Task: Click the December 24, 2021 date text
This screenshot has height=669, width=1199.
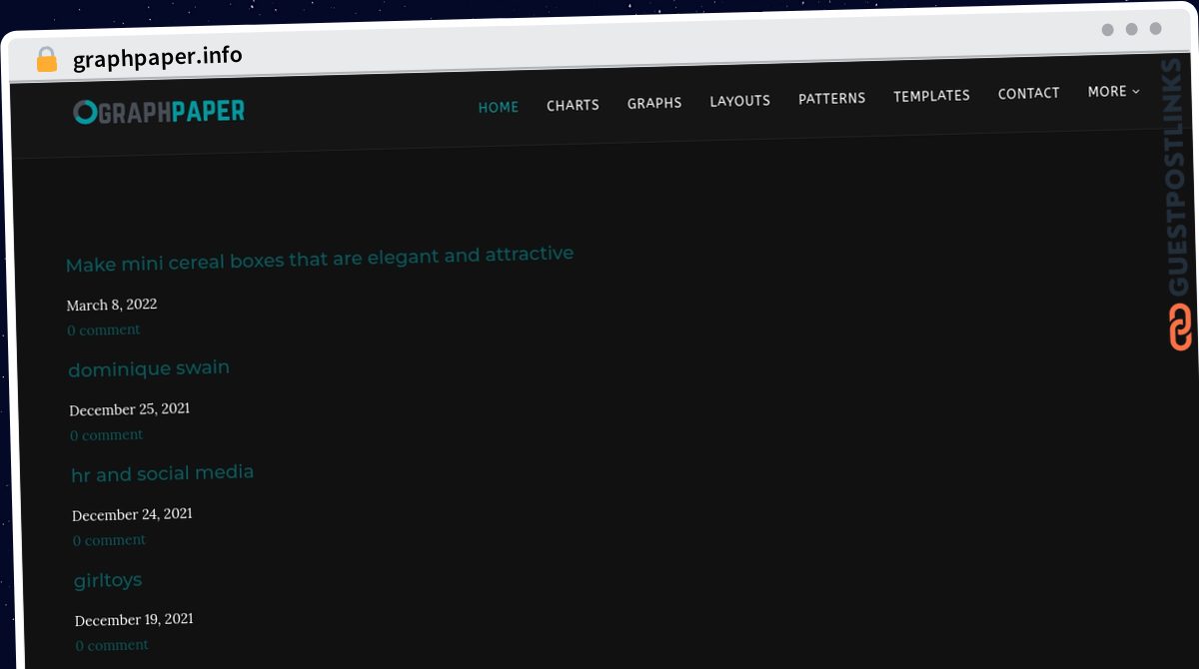Action: point(133,514)
